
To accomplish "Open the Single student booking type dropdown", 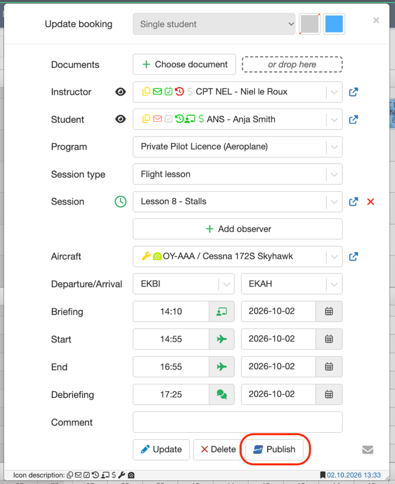I will pyautogui.click(x=214, y=24).
